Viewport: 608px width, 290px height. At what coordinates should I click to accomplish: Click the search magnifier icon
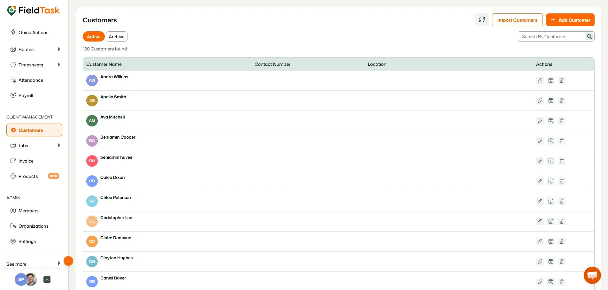(589, 37)
